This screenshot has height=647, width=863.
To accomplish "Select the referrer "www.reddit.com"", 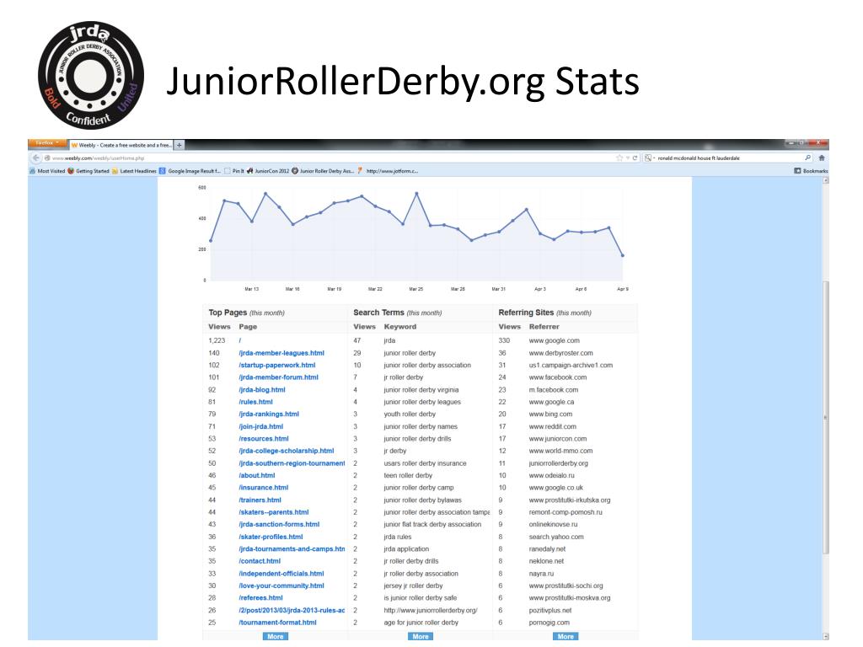I will click(x=553, y=426).
